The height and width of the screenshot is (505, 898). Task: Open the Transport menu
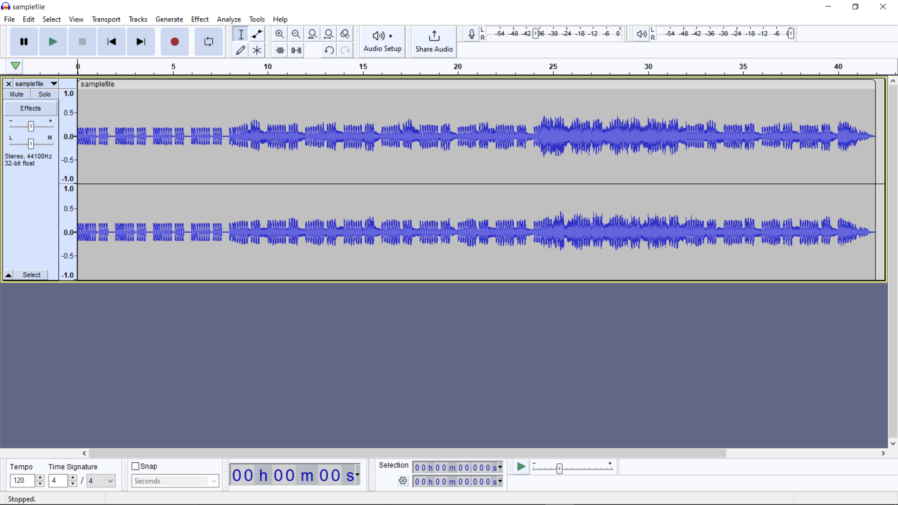click(106, 19)
